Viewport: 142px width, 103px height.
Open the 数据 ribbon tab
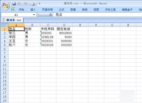[x=73, y=10]
